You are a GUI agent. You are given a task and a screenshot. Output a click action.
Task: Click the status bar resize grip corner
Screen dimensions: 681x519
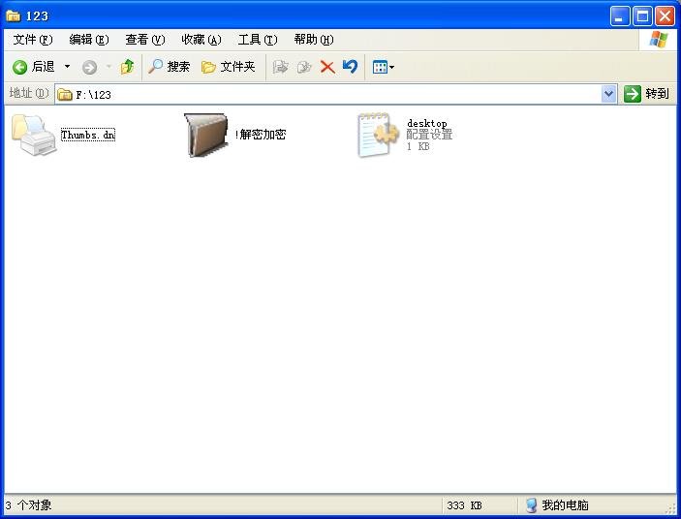pos(671,507)
